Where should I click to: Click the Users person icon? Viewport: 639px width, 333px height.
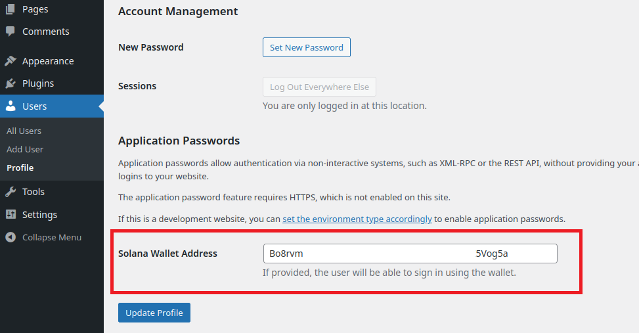[x=11, y=106]
